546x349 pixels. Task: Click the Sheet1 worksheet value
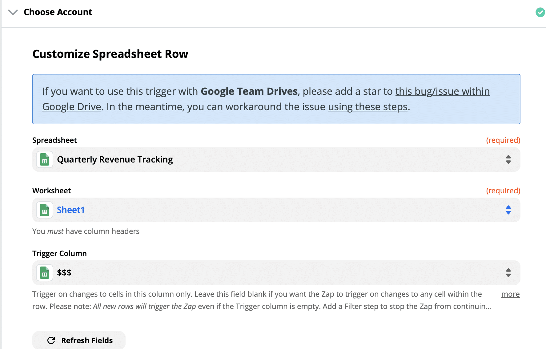pyautogui.click(x=70, y=210)
